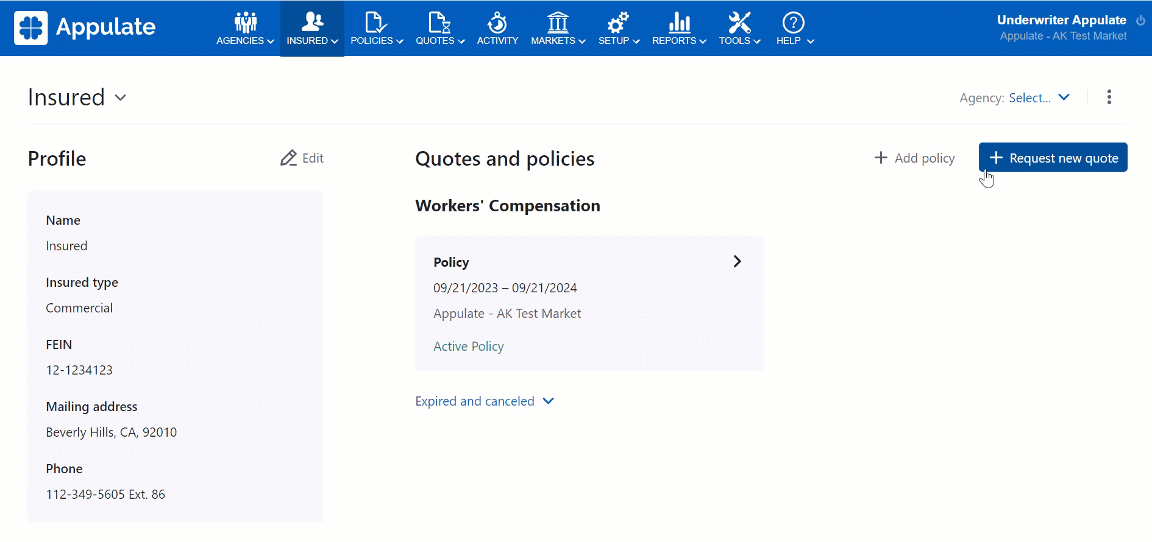Open the Activity stopwatch icon

[x=497, y=23]
